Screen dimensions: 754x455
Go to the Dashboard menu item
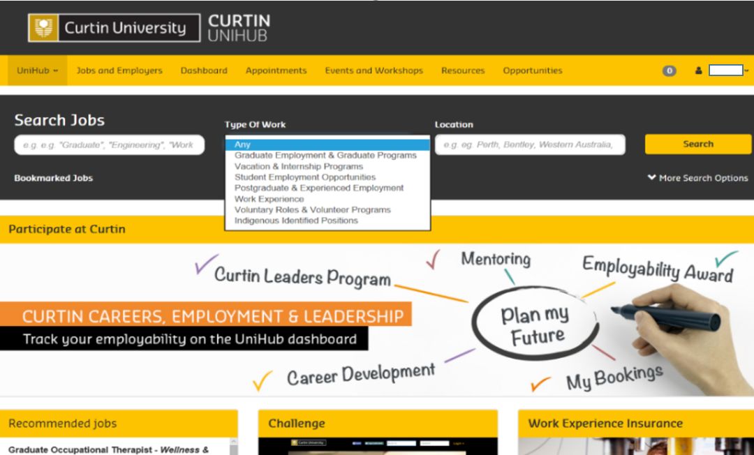point(204,70)
